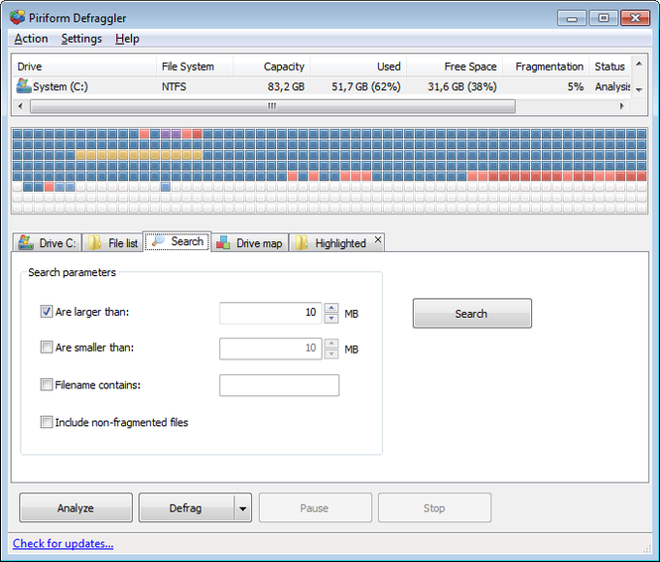
Task: Click the smaller than size input field
Action: pyautogui.click(x=271, y=349)
